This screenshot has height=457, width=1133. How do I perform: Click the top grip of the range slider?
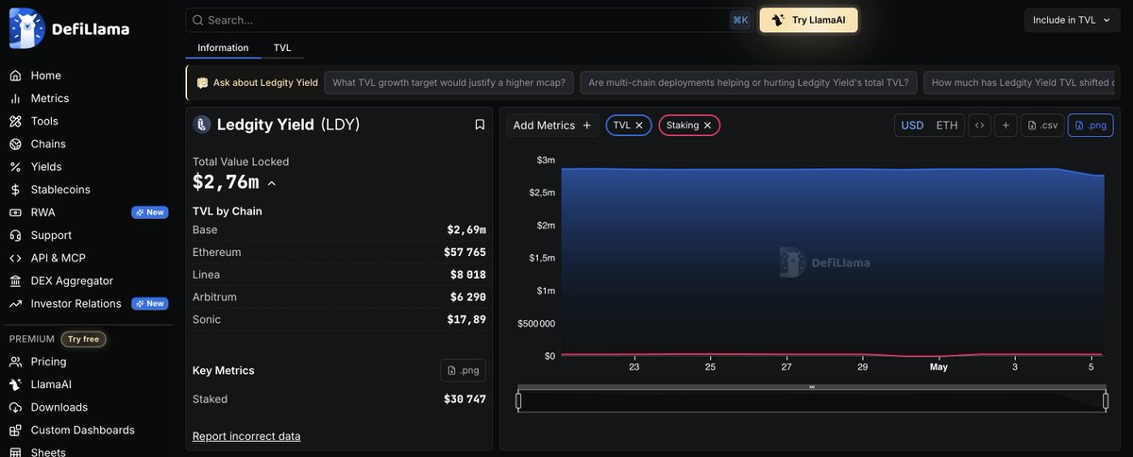812,387
